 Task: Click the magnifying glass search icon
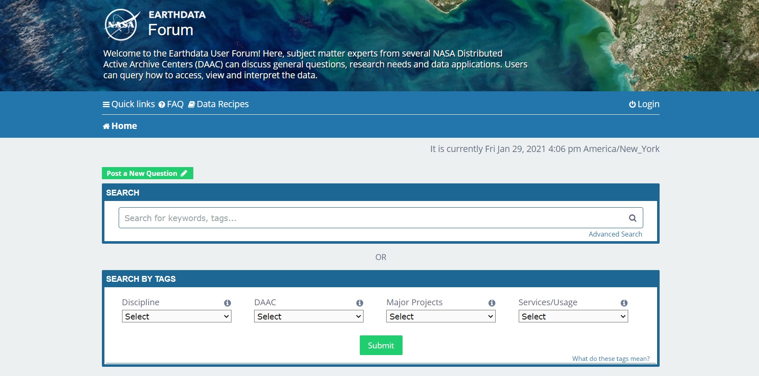[x=632, y=218]
